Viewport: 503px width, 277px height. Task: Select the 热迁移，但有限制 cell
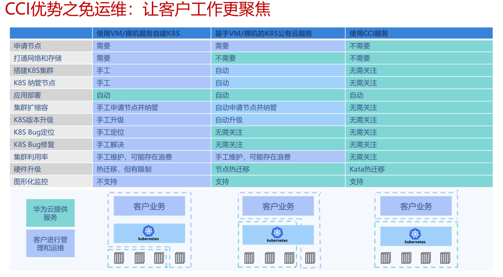click(x=152, y=169)
